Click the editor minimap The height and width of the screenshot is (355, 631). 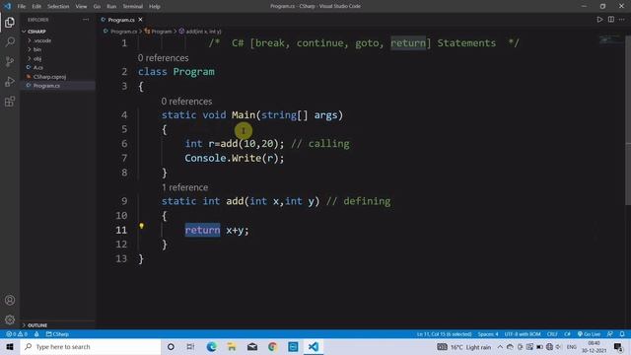[x=610, y=39]
